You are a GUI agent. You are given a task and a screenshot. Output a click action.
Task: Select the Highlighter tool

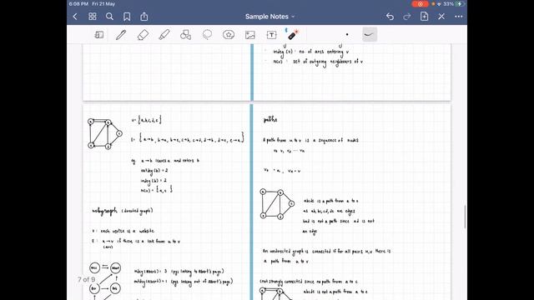[164, 35]
